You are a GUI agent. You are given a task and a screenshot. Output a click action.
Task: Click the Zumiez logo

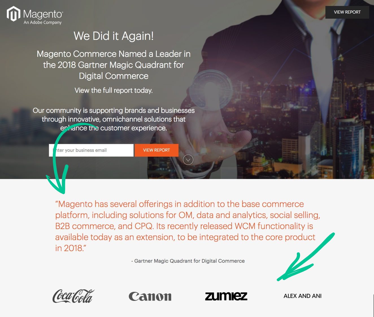point(226,296)
